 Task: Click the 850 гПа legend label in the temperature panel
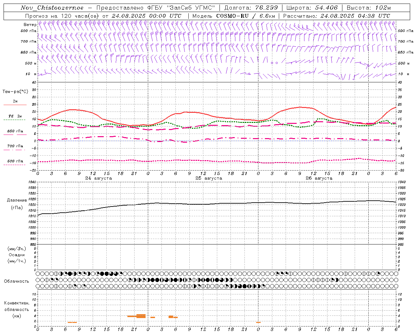pyautogui.click(x=15, y=131)
